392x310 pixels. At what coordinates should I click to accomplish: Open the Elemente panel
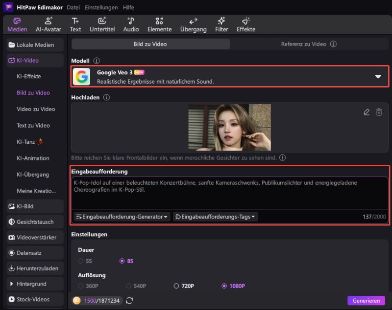click(x=160, y=25)
